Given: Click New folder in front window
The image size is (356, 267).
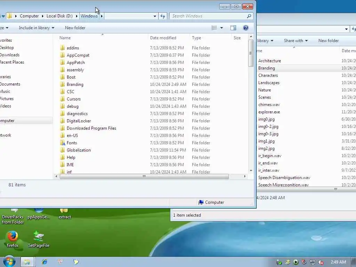Looking at the screenshot, I should coord(75,28).
